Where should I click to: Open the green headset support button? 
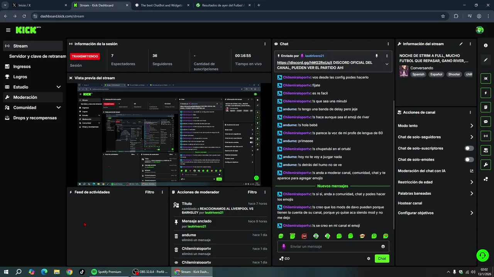(x=482, y=255)
